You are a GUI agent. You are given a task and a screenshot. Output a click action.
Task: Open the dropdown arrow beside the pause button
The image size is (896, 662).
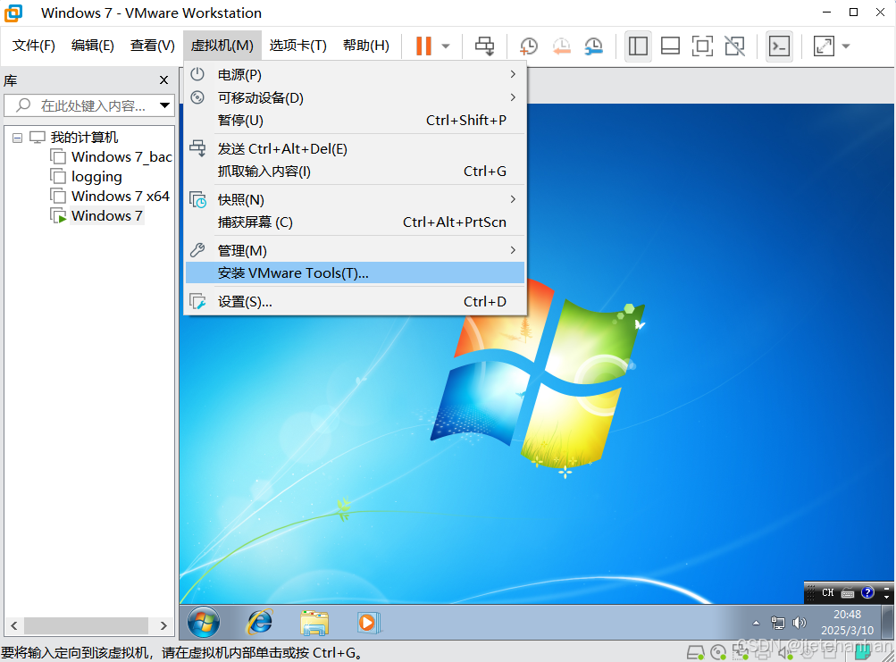[x=446, y=46]
